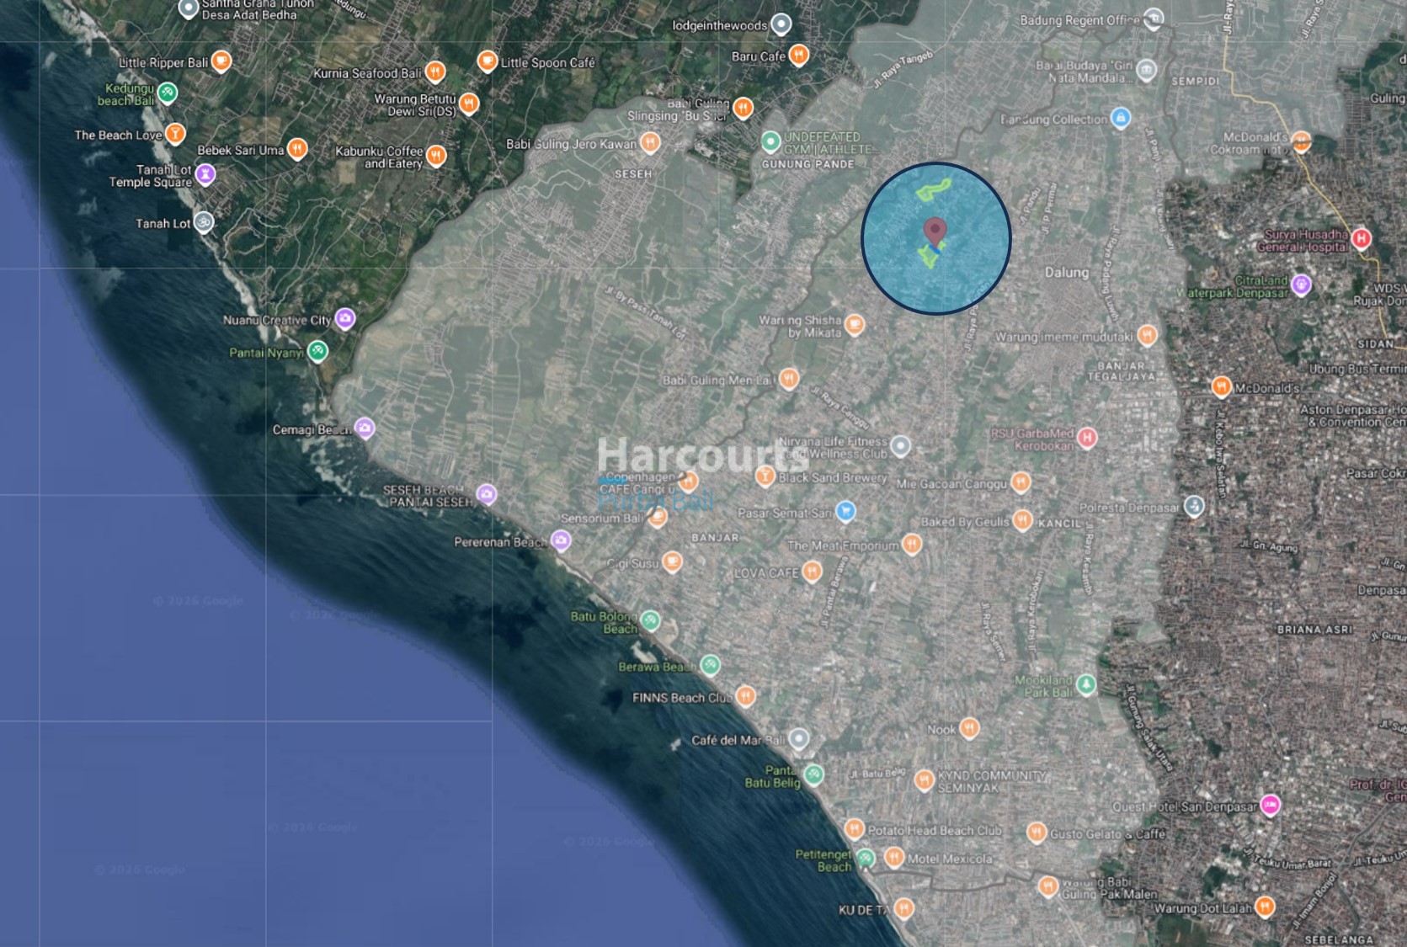Image resolution: width=1407 pixels, height=947 pixels.
Task: Click the Nuanu Creative City camera pin
Action: coord(344,319)
